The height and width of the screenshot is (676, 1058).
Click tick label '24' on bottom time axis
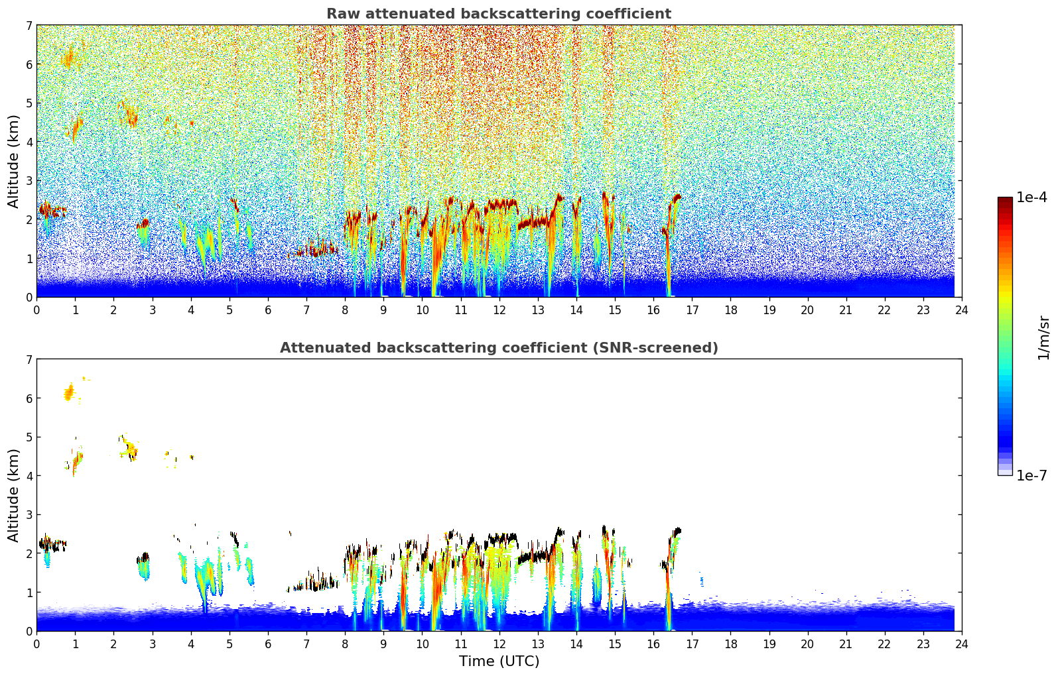click(962, 644)
